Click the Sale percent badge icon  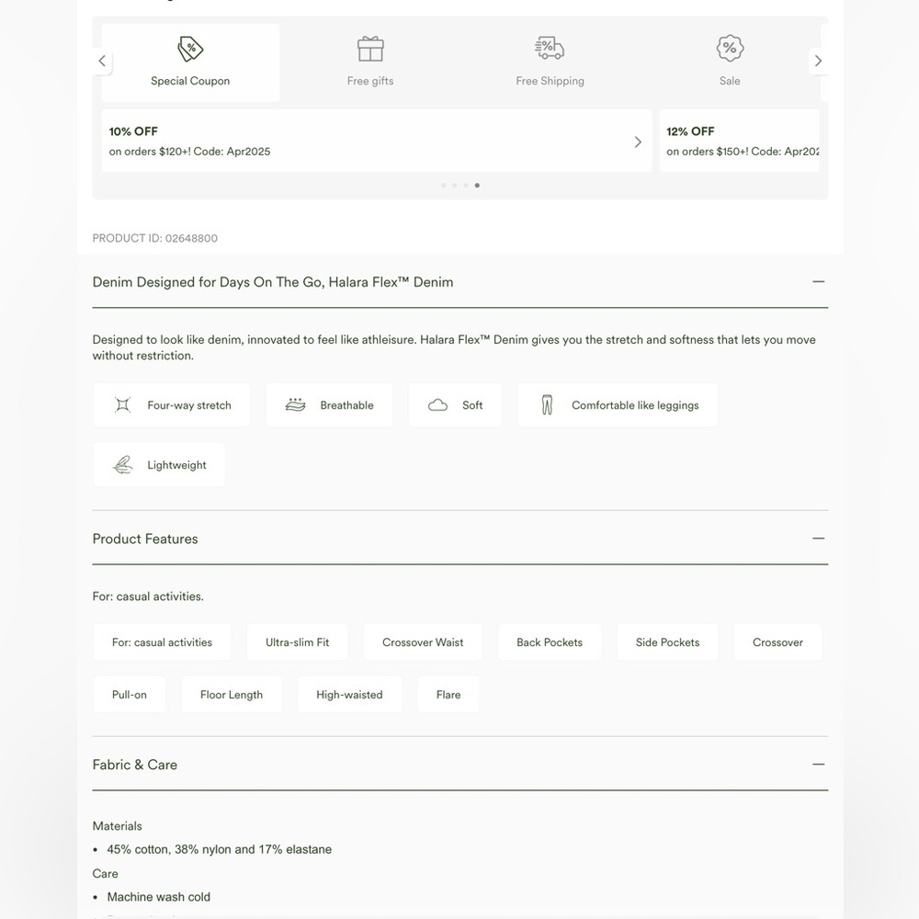point(730,48)
